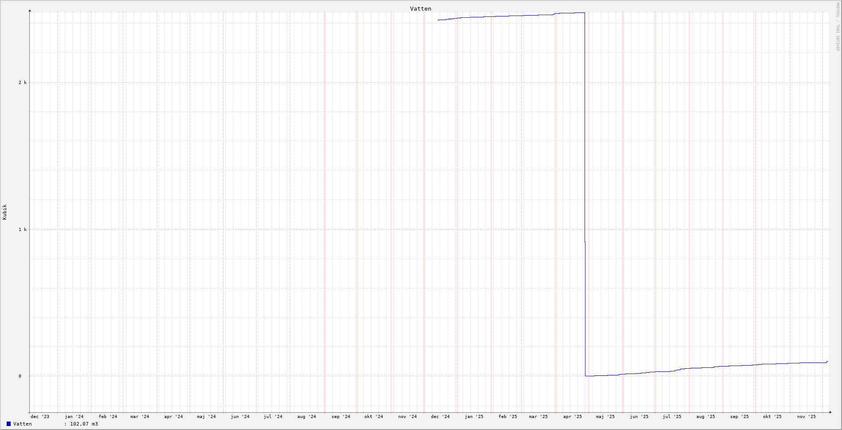This screenshot has height=430, width=842.
Task: Click the 1 k y-axis tick label
Action: click(x=22, y=229)
